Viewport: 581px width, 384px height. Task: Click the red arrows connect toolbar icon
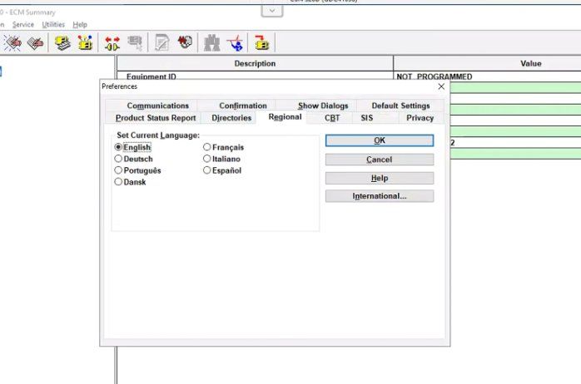(x=112, y=43)
